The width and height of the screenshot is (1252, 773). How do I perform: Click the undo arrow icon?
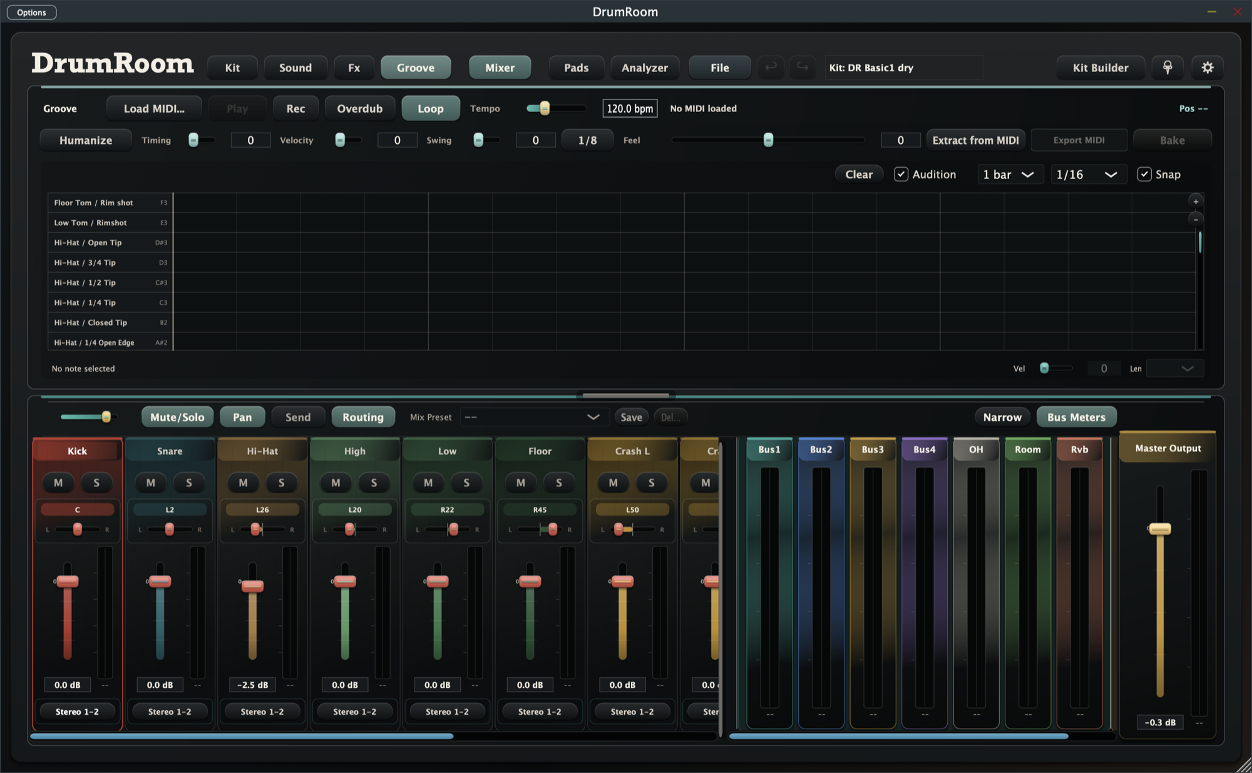pyautogui.click(x=771, y=67)
